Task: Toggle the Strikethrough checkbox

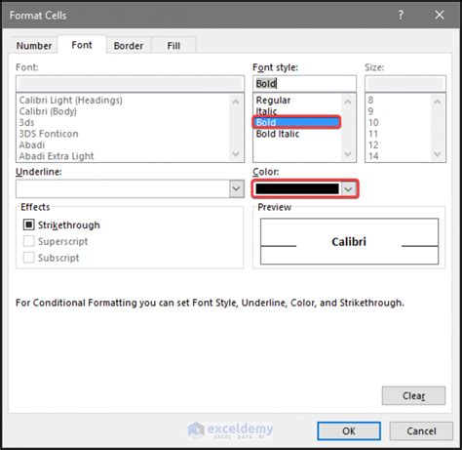Action: click(29, 225)
